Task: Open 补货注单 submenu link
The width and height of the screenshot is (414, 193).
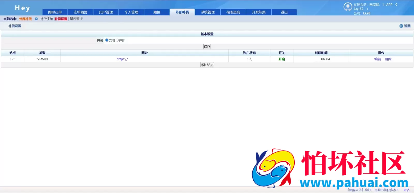Action: (x=47, y=19)
